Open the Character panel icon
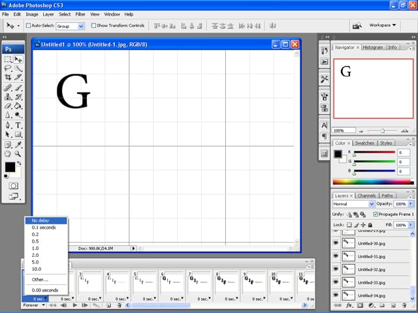The height and width of the screenshot is (313, 418). click(324, 125)
